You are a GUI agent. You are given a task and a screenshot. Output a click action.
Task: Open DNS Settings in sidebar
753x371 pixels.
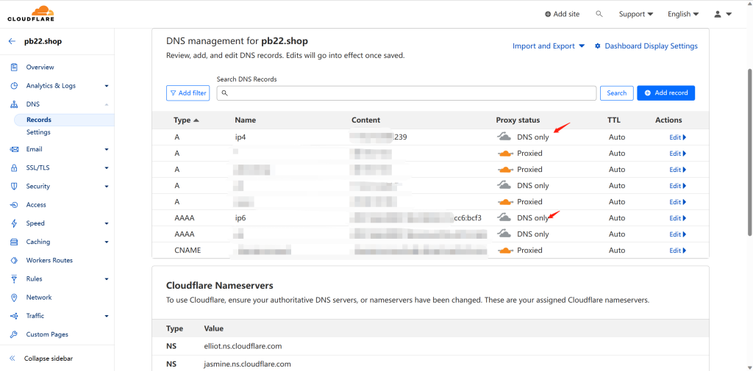[38, 132]
